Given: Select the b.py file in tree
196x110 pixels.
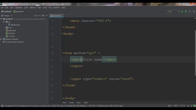Looking at the screenshot, I should point(9,28).
